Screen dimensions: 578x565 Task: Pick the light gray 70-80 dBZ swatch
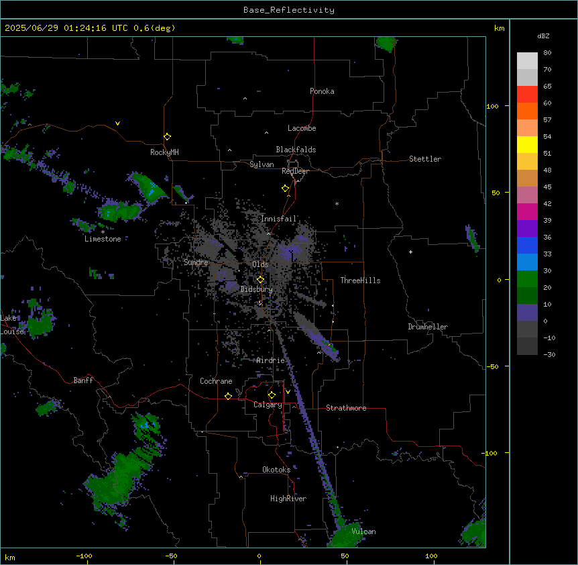pos(527,61)
